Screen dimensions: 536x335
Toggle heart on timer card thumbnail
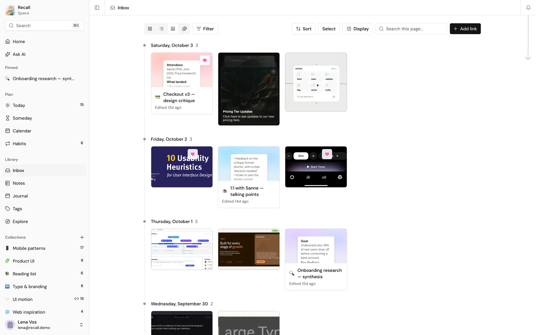(x=327, y=154)
